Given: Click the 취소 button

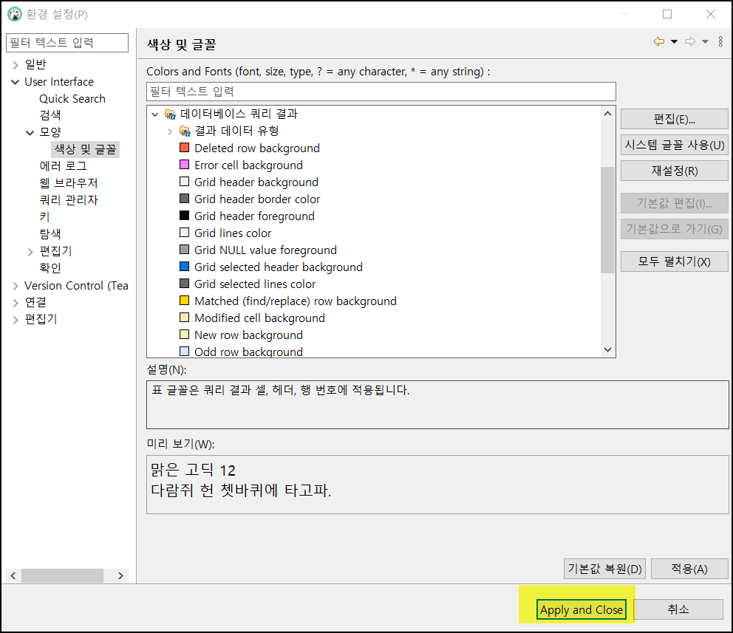Looking at the screenshot, I should (678, 609).
